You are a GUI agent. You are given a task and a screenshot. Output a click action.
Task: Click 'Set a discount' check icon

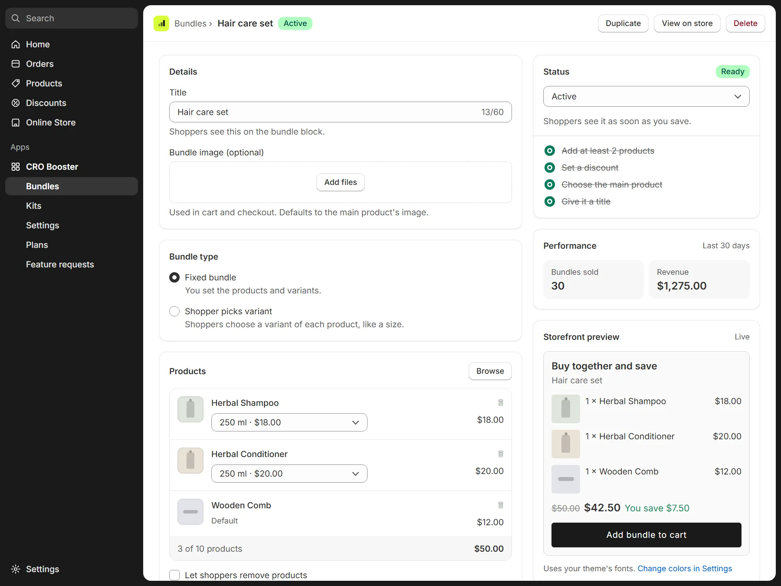click(550, 168)
